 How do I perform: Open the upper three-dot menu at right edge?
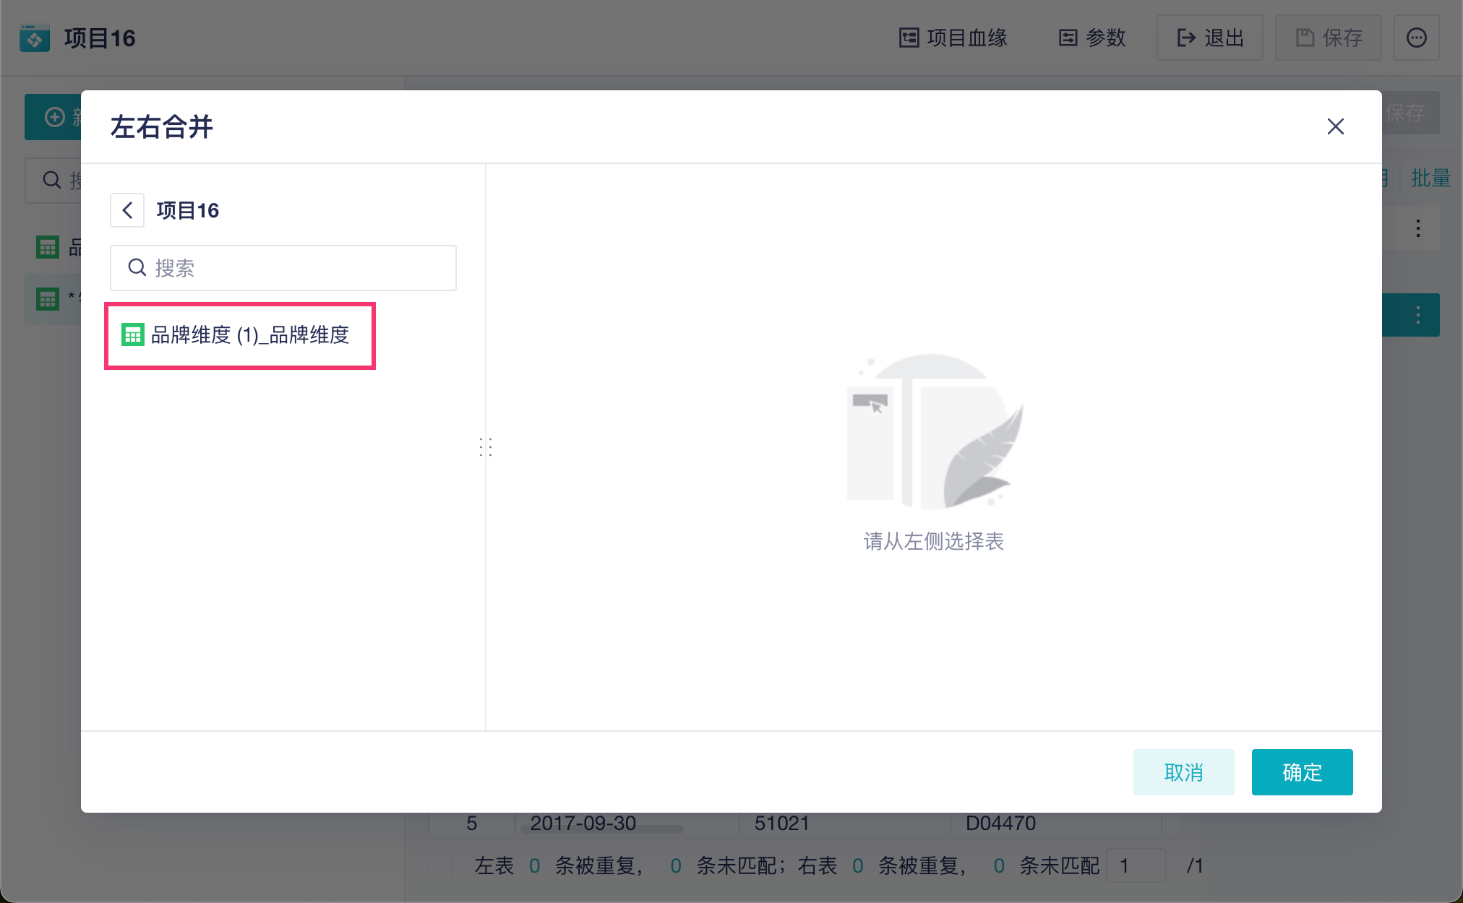coord(1417,229)
